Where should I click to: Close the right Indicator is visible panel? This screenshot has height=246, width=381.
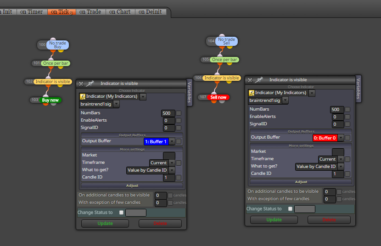coord(250,80)
